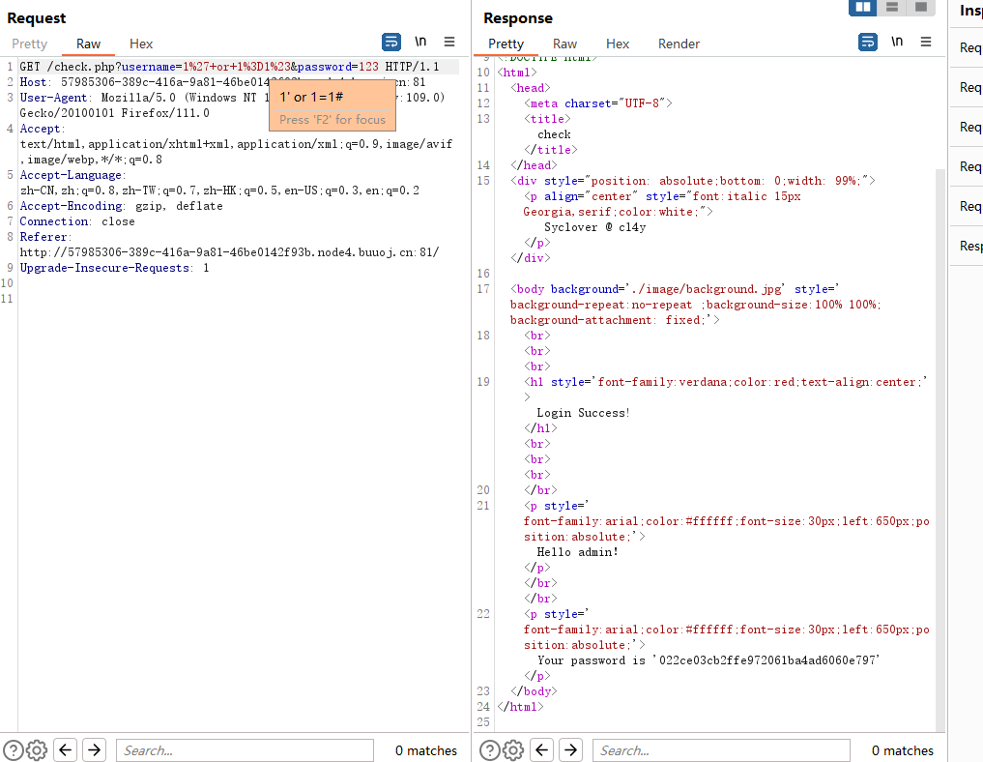Click the 'Connection: close' header line
Viewport: 983px width, 762px height.
click(x=77, y=221)
